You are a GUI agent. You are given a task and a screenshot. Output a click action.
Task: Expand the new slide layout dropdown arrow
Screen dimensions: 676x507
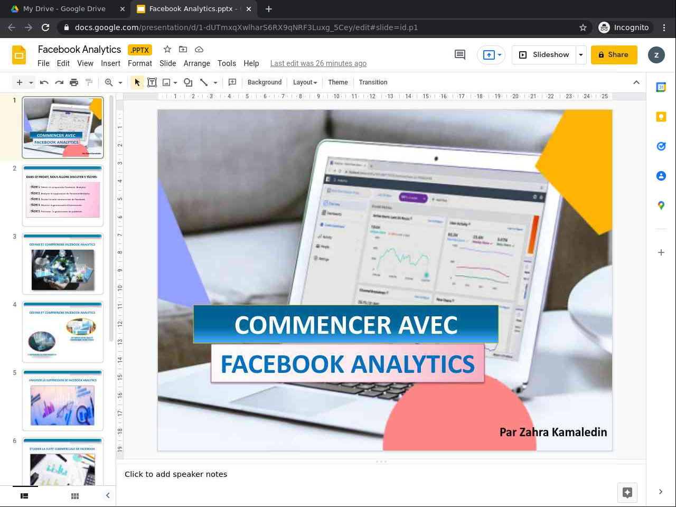coord(31,82)
